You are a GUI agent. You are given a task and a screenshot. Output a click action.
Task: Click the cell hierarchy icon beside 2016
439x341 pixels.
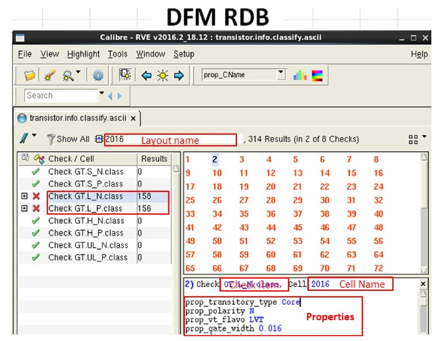click(x=99, y=139)
